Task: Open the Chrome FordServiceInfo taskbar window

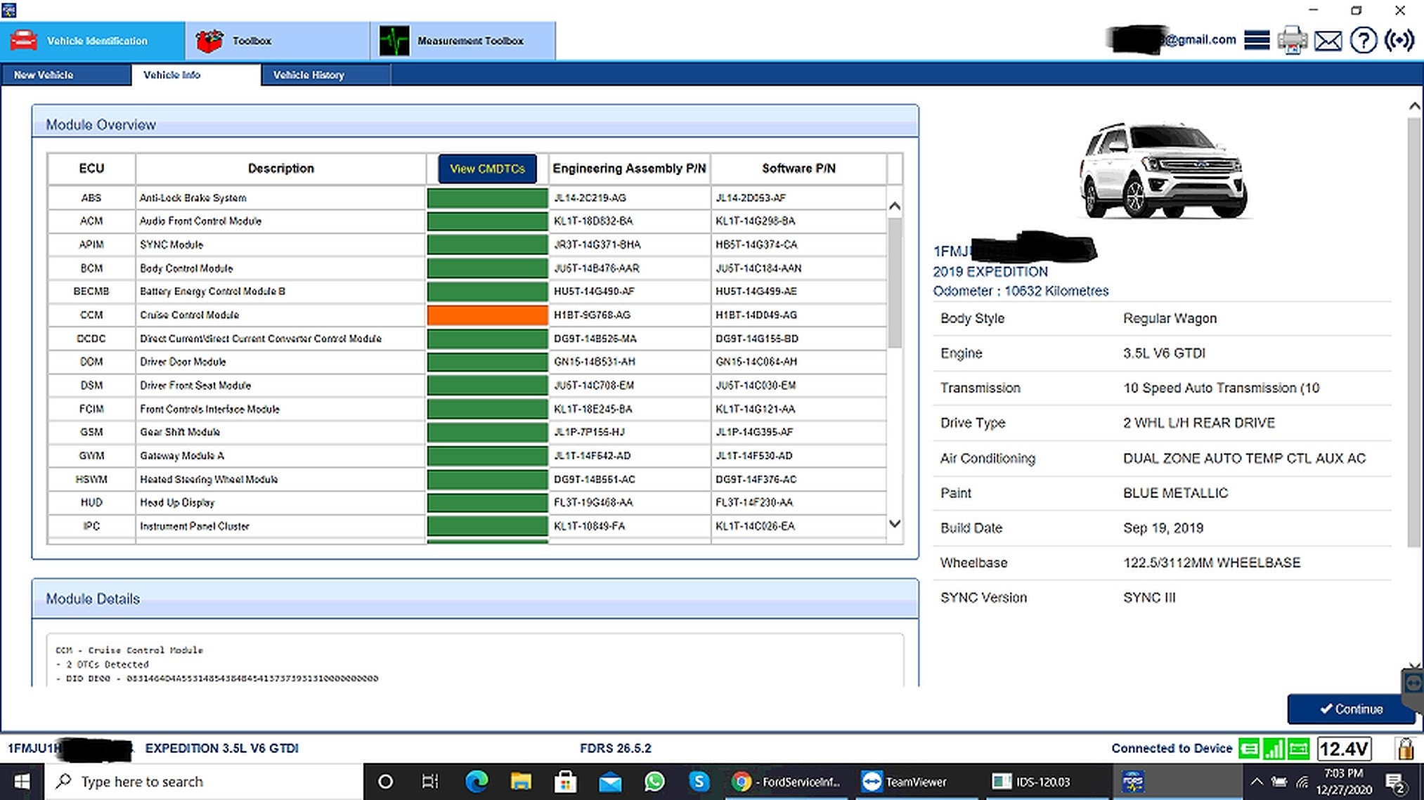Action: coord(787,782)
